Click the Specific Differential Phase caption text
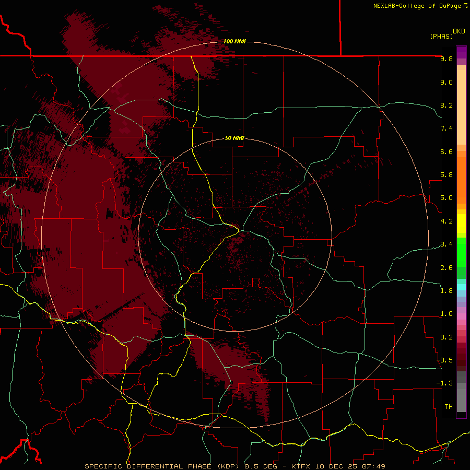470x470 pixels. click(234, 466)
